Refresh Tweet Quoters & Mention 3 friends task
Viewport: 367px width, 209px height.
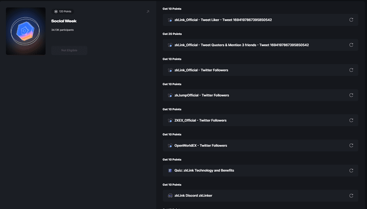click(351, 45)
